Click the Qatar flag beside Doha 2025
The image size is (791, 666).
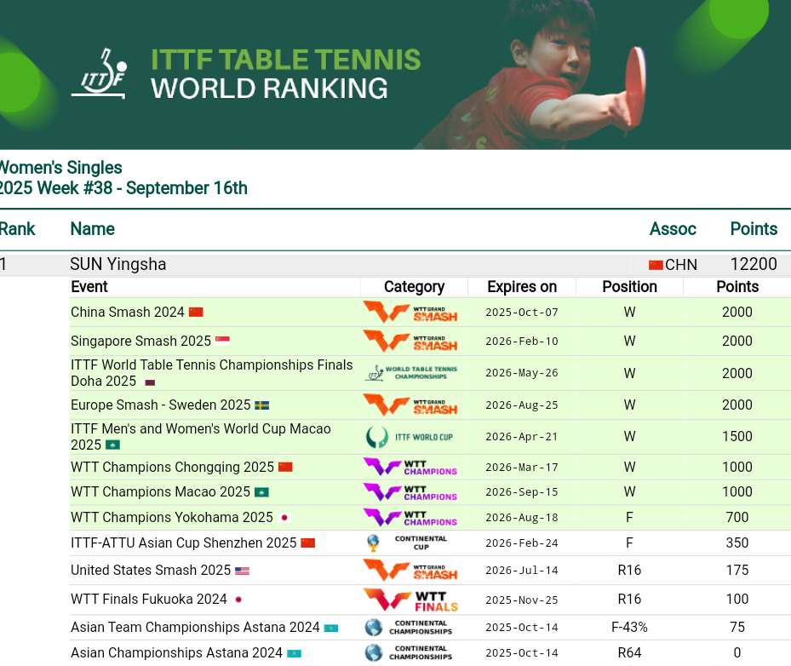(x=150, y=382)
